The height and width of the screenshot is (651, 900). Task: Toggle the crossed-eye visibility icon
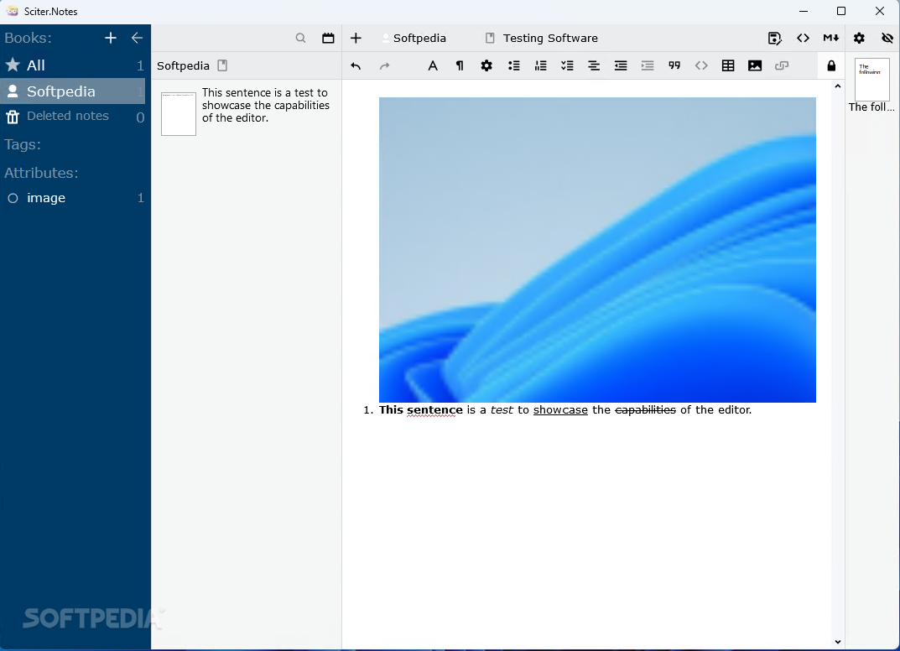[x=887, y=38]
